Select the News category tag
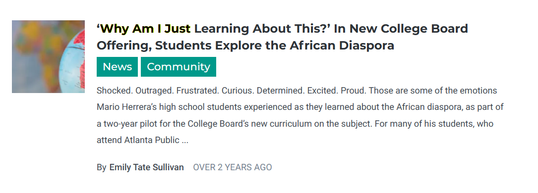This screenshot has width=538, height=193. 118,67
